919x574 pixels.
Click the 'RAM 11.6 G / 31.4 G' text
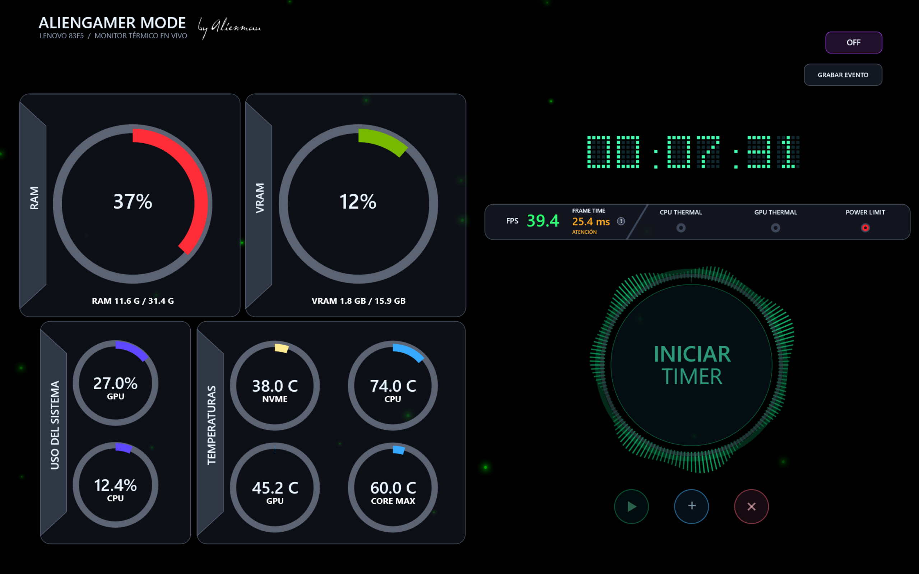[133, 301]
